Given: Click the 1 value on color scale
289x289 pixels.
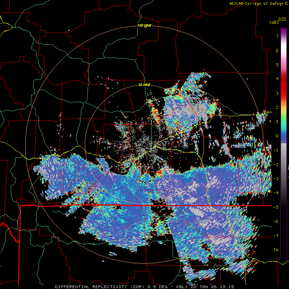Looking at the screenshot, I should (x=277, y=122).
